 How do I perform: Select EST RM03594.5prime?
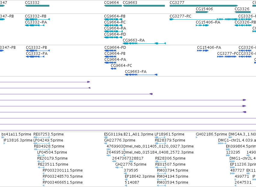pos(161,185)
